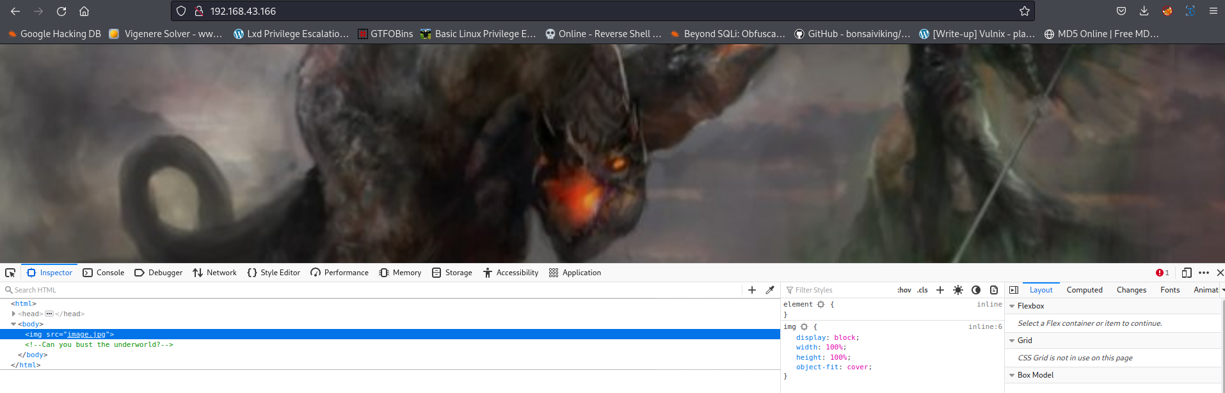Viewport: 1225px width, 393px height.
Task: Open the responsive design mode icon
Action: [x=1186, y=273]
